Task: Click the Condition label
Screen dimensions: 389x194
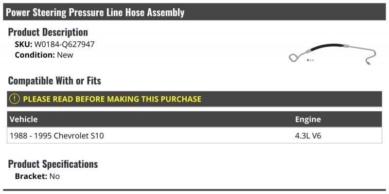Action: 35,55
